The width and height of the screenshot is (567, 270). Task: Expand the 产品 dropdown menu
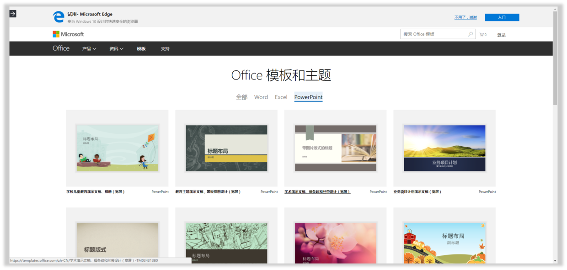[89, 49]
